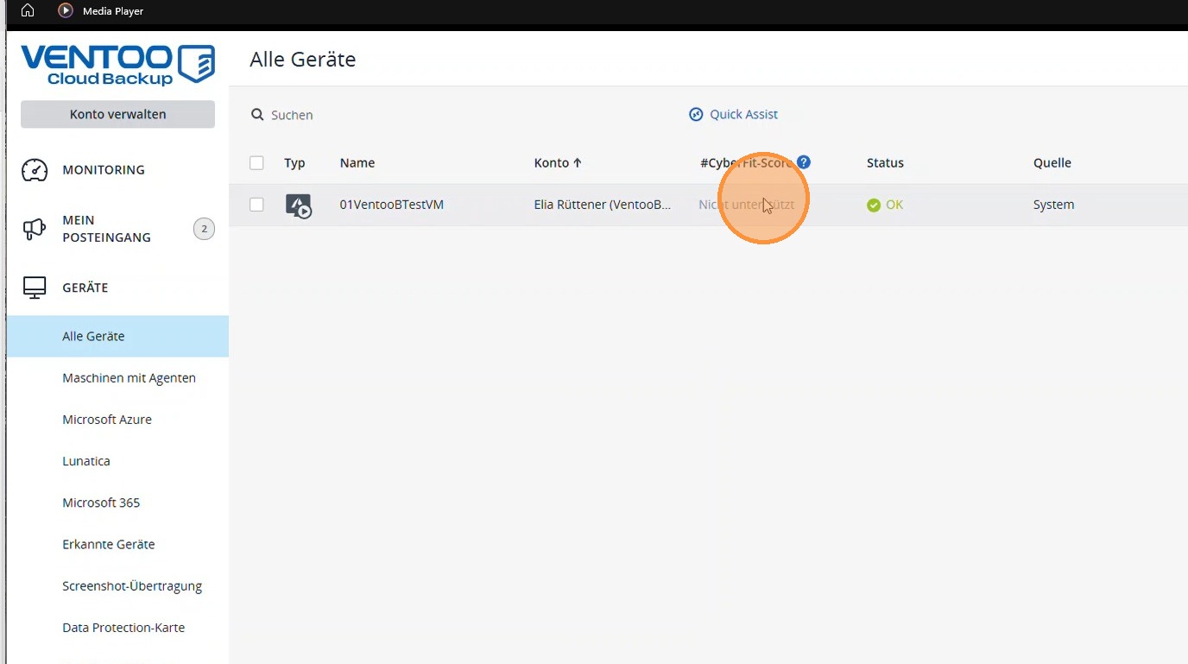Open the Monitoring section
This screenshot has height=664, width=1188.
pyautogui.click(x=104, y=170)
